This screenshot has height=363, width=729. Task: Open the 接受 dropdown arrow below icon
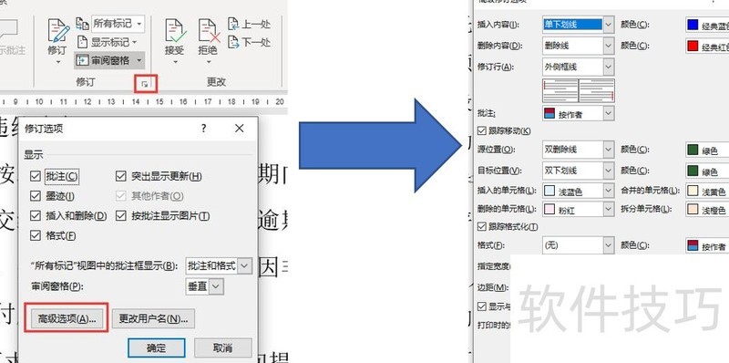(175, 61)
